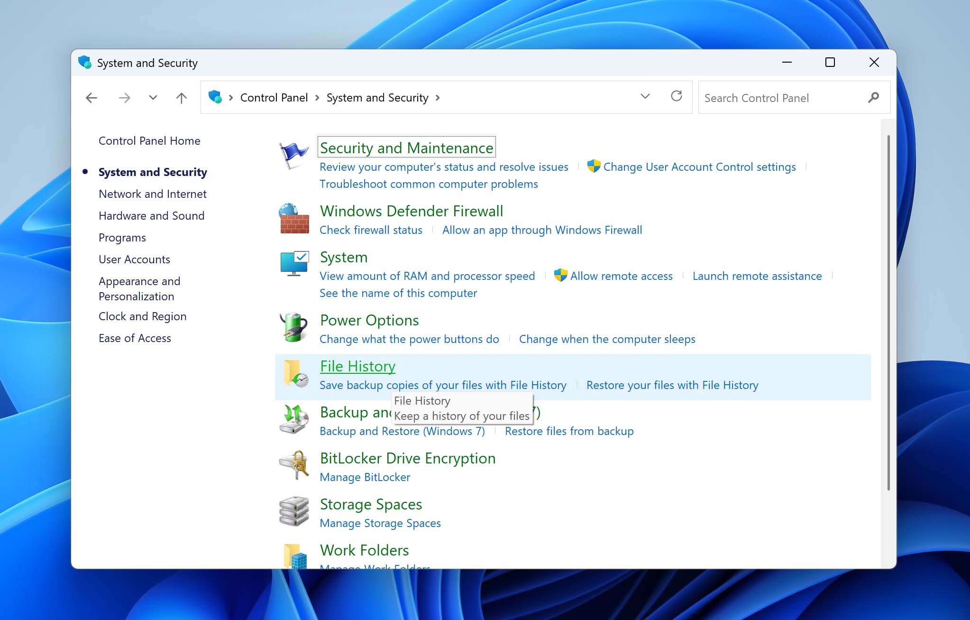Click the Storage Spaces stacked drives icon
970x620 pixels.
coord(294,511)
